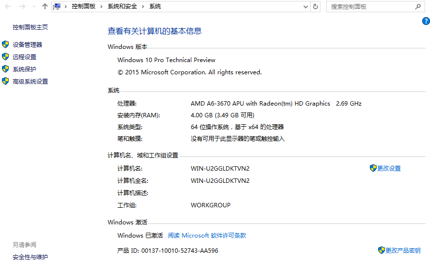Go up one level with up arrow
This screenshot has height=264, width=430.
[45, 6]
